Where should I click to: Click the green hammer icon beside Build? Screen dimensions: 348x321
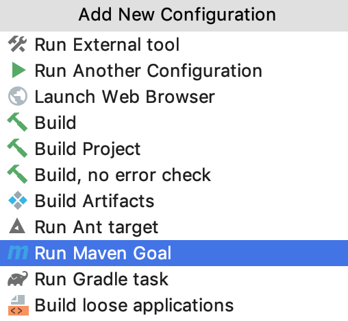pyautogui.click(x=17, y=122)
